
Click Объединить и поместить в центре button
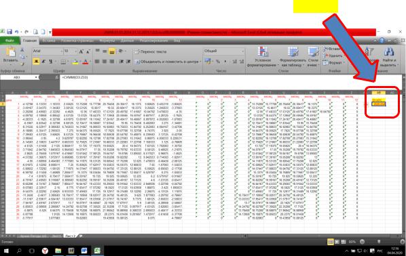167,62
